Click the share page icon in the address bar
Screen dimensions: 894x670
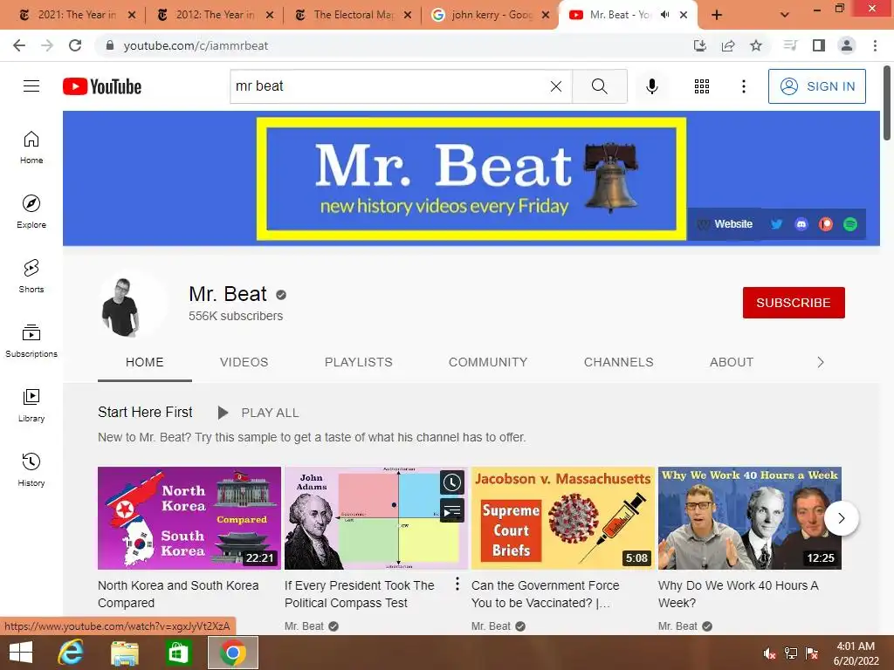click(728, 45)
